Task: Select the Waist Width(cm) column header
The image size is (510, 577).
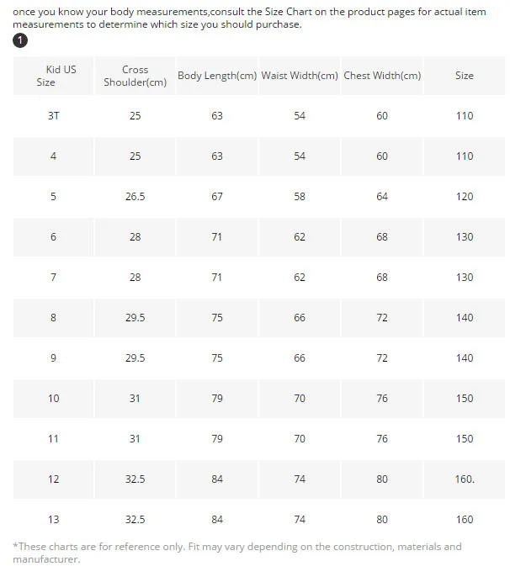Action: pos(300,76)
